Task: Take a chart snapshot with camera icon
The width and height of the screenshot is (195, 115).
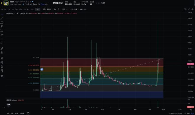Action: [x=185, y=9]
